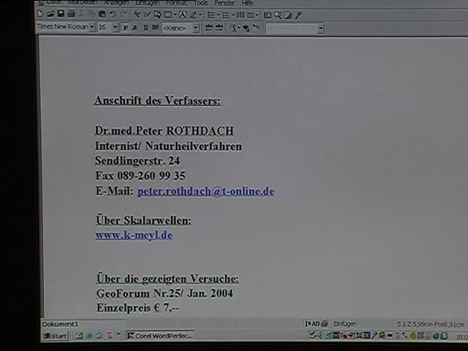468x351 pixels.
Task: Click the text box shape icon
Action: 168,15
